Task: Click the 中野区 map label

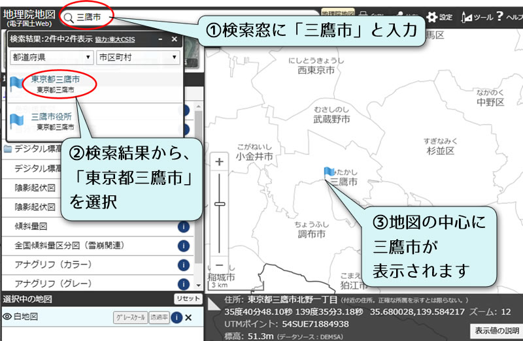Action: click(490, 102)
